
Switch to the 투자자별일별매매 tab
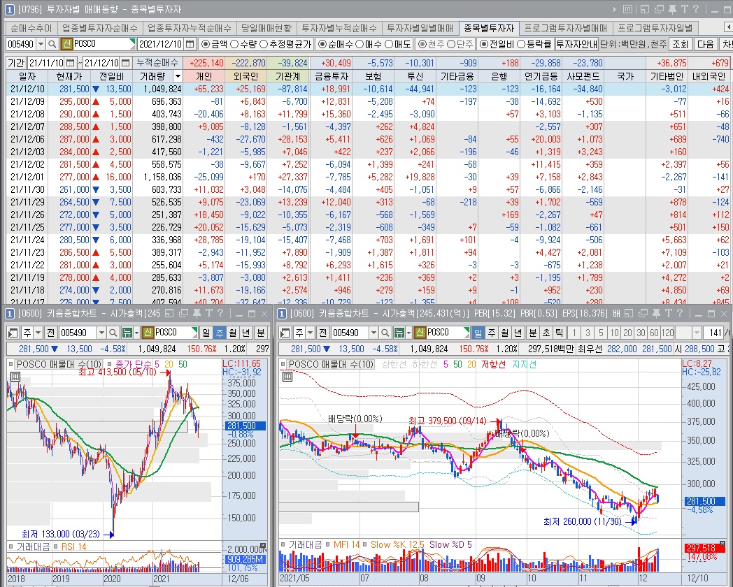[x=420, y=28]
